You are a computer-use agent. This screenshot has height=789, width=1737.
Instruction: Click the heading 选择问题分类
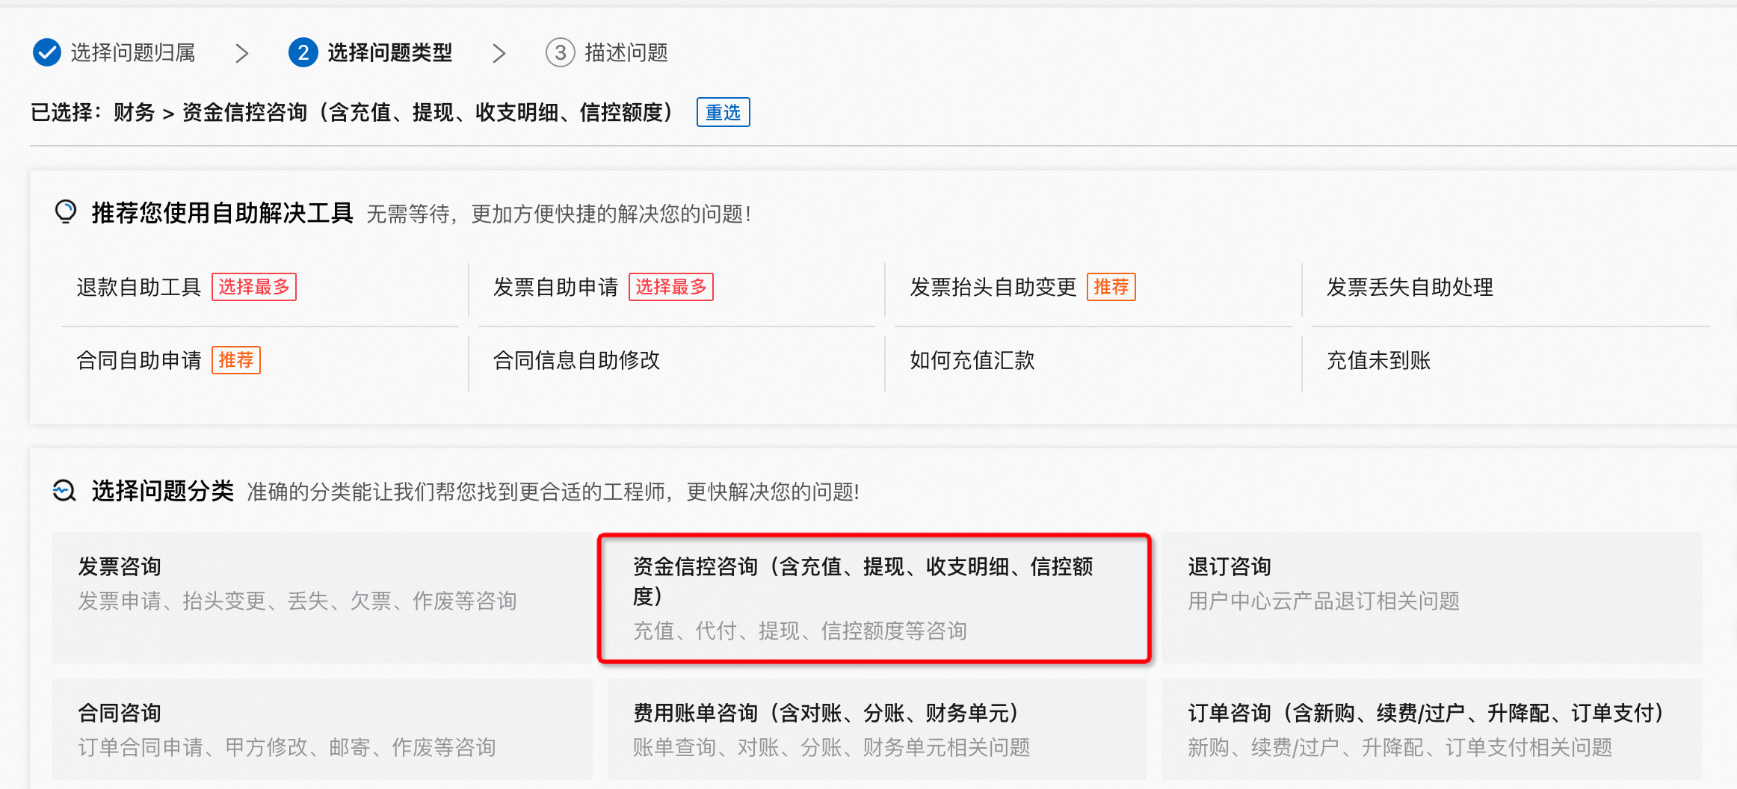pos(162,491)
